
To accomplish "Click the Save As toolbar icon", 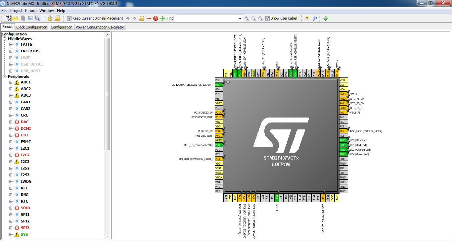I will 38,18.
